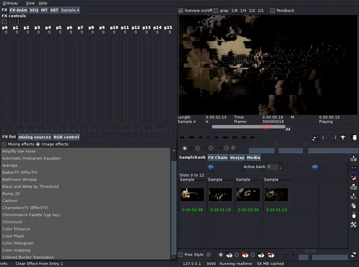Open the Media tab
The width and height of the screenshot is (359, 267).
coord(253,158)
